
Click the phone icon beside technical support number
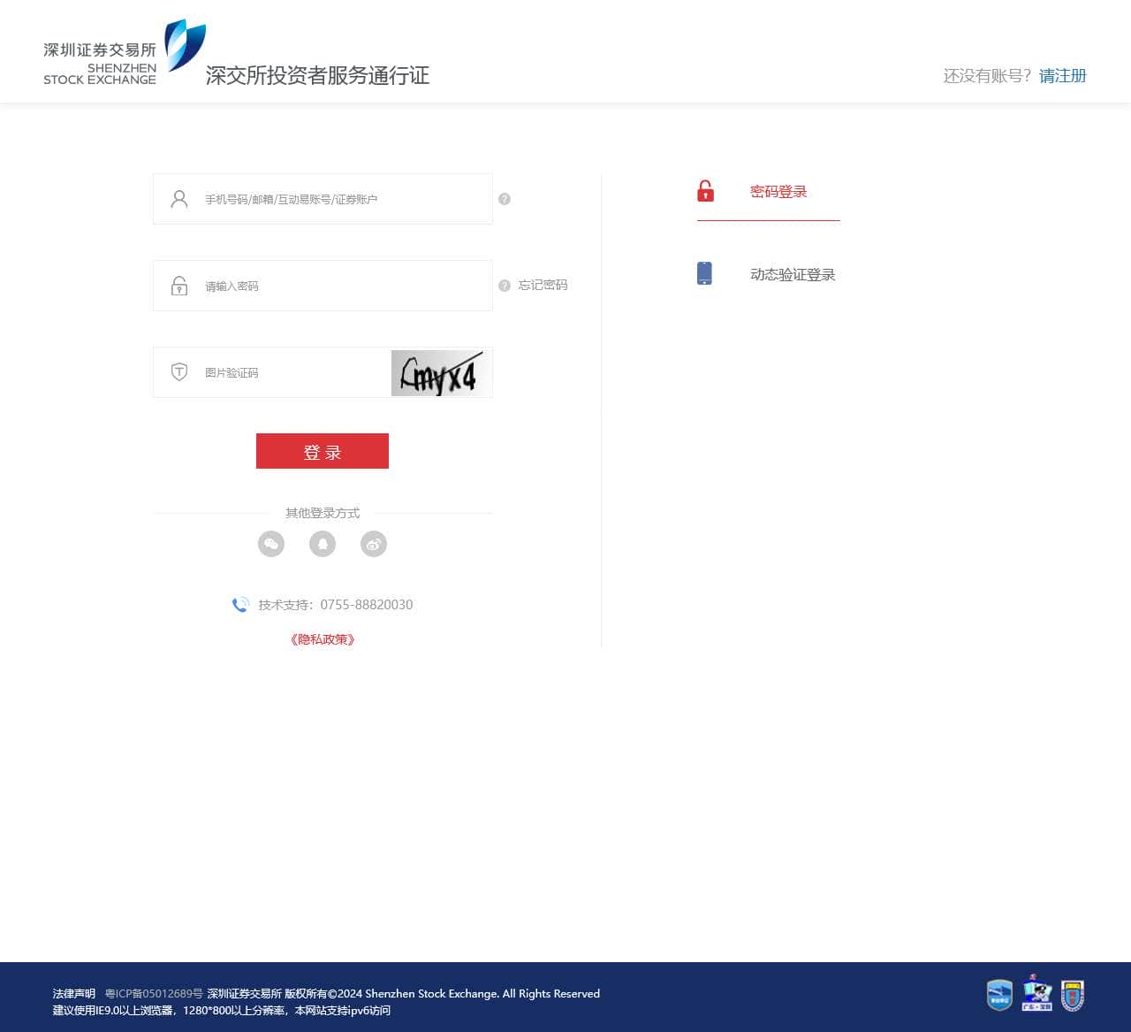[240, 605]
